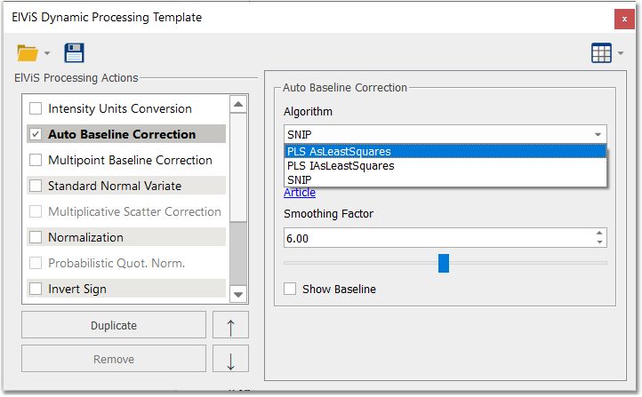Increase Smoothing Factor with the up spinner
Screen dimensions: 642x397
[x=599, y=233]
